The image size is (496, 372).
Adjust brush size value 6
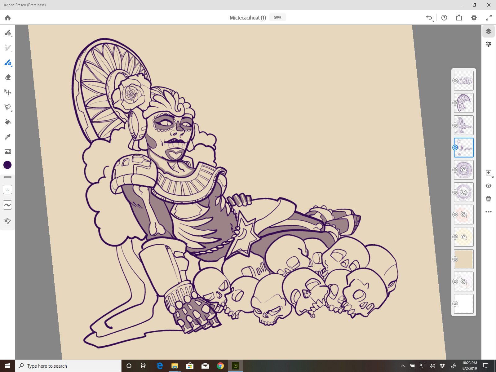[7, 190]
